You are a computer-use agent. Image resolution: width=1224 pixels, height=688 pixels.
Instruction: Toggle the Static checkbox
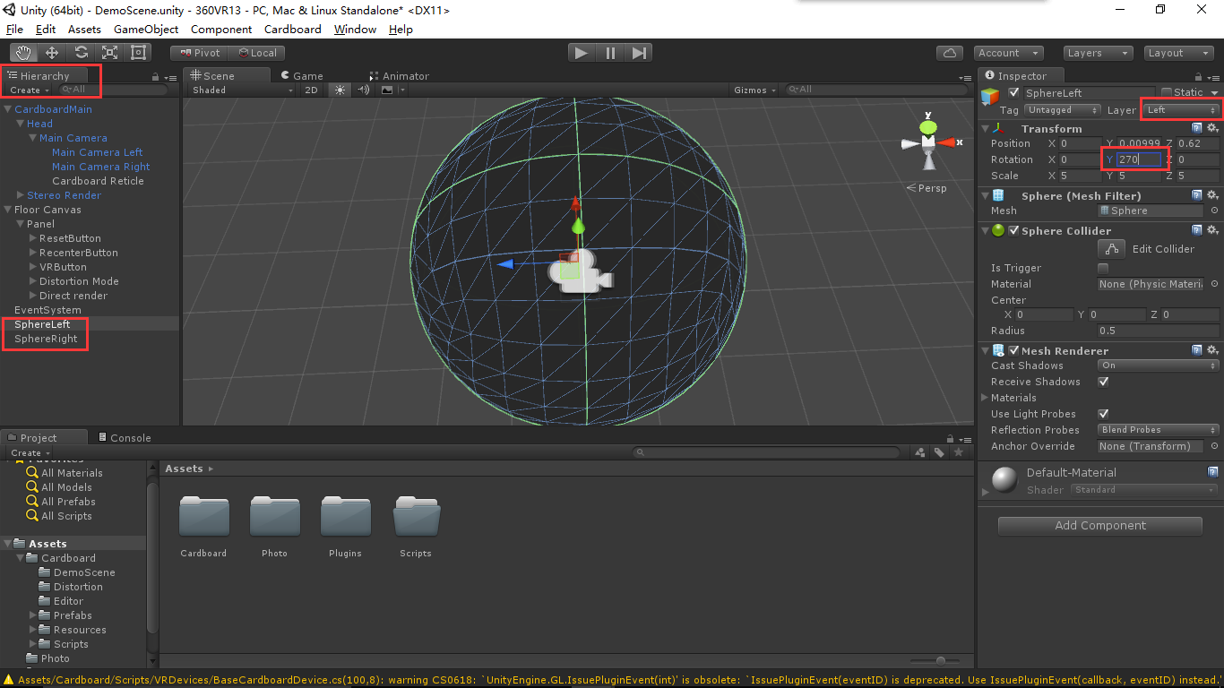point(1166,92)
